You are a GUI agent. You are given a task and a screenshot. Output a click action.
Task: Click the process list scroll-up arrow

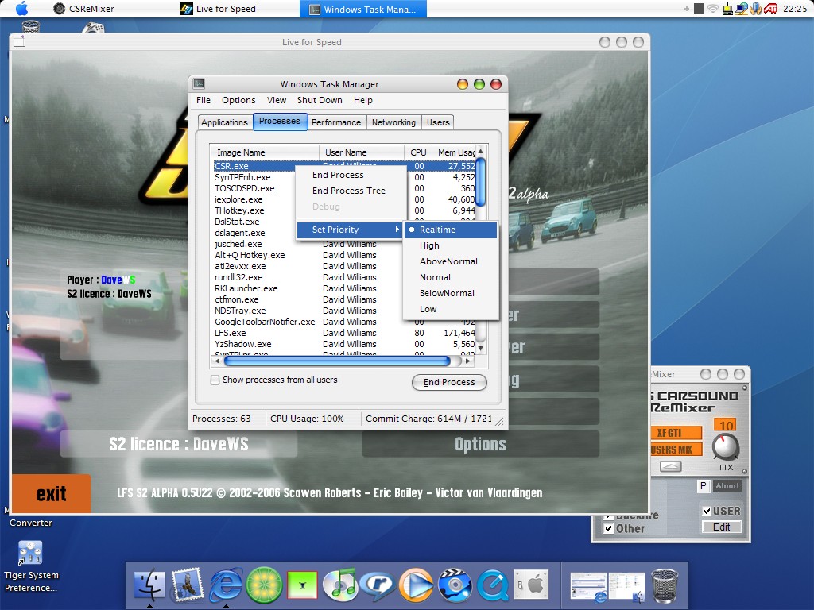click(481, 151)
